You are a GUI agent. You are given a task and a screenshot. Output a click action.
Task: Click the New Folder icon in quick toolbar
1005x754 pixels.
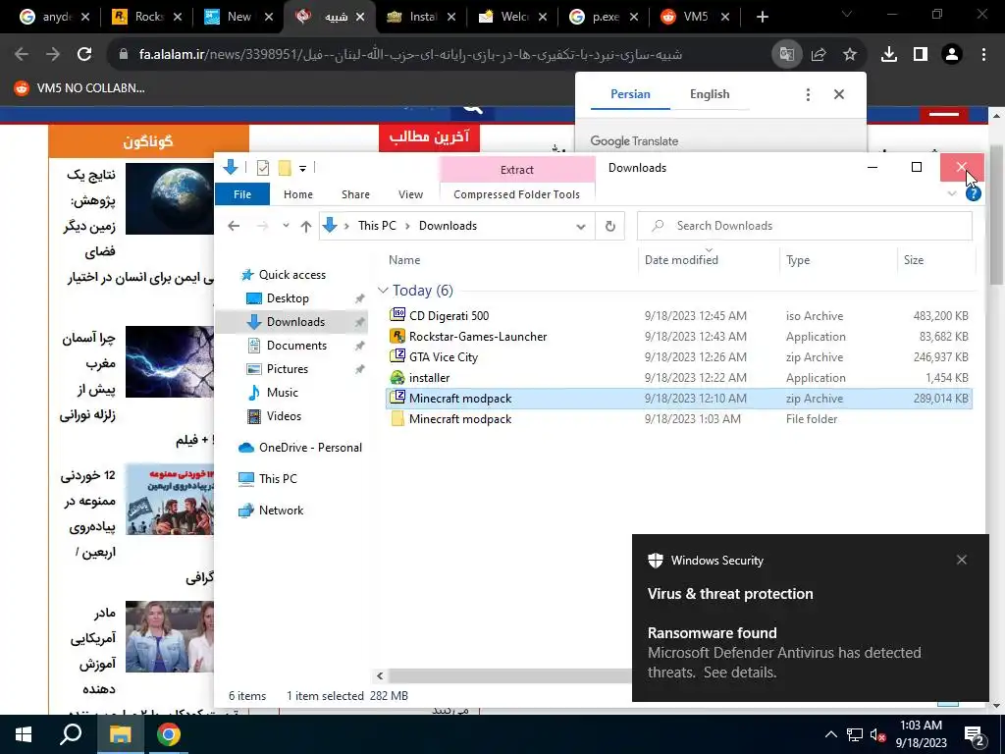coord(285,168)
